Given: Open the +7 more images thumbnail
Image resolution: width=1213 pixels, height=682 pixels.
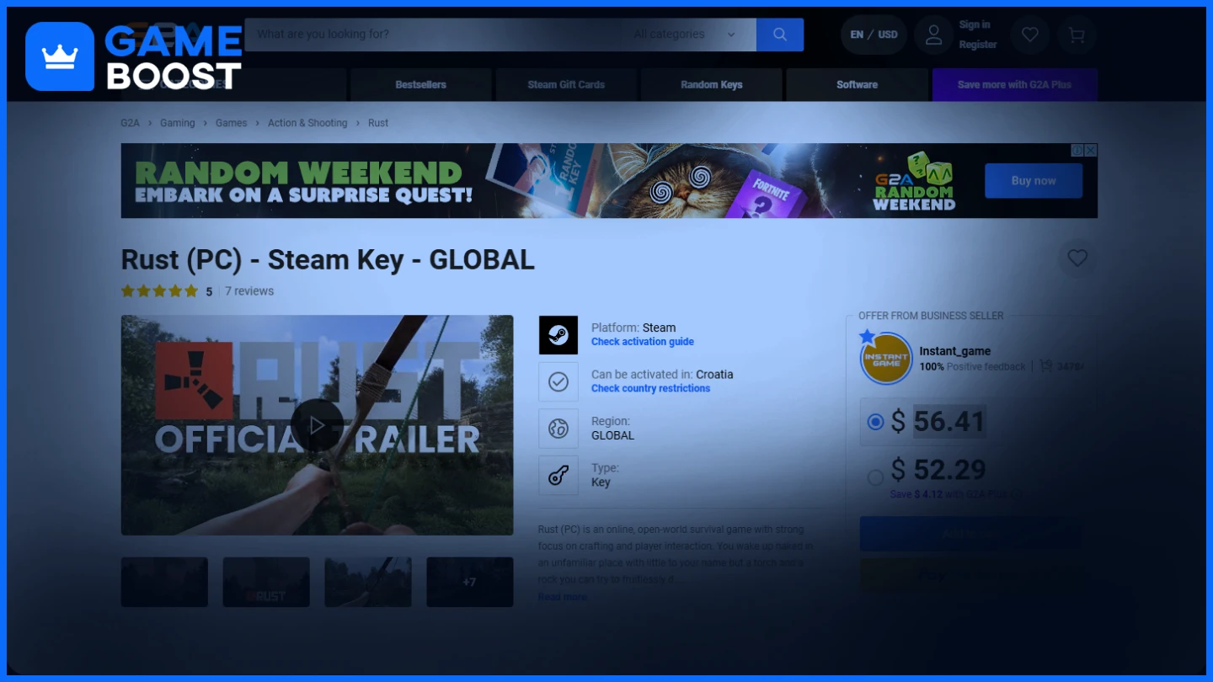Looking at the screenshot, I should 469,582.
